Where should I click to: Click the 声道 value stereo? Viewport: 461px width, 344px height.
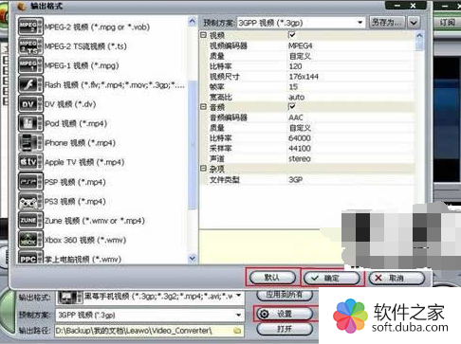pyautogui.click(x=300, y=158)
